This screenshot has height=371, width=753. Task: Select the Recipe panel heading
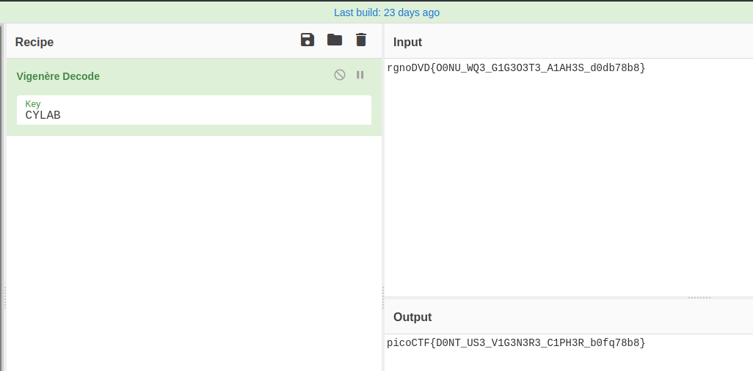click(34, 43)
